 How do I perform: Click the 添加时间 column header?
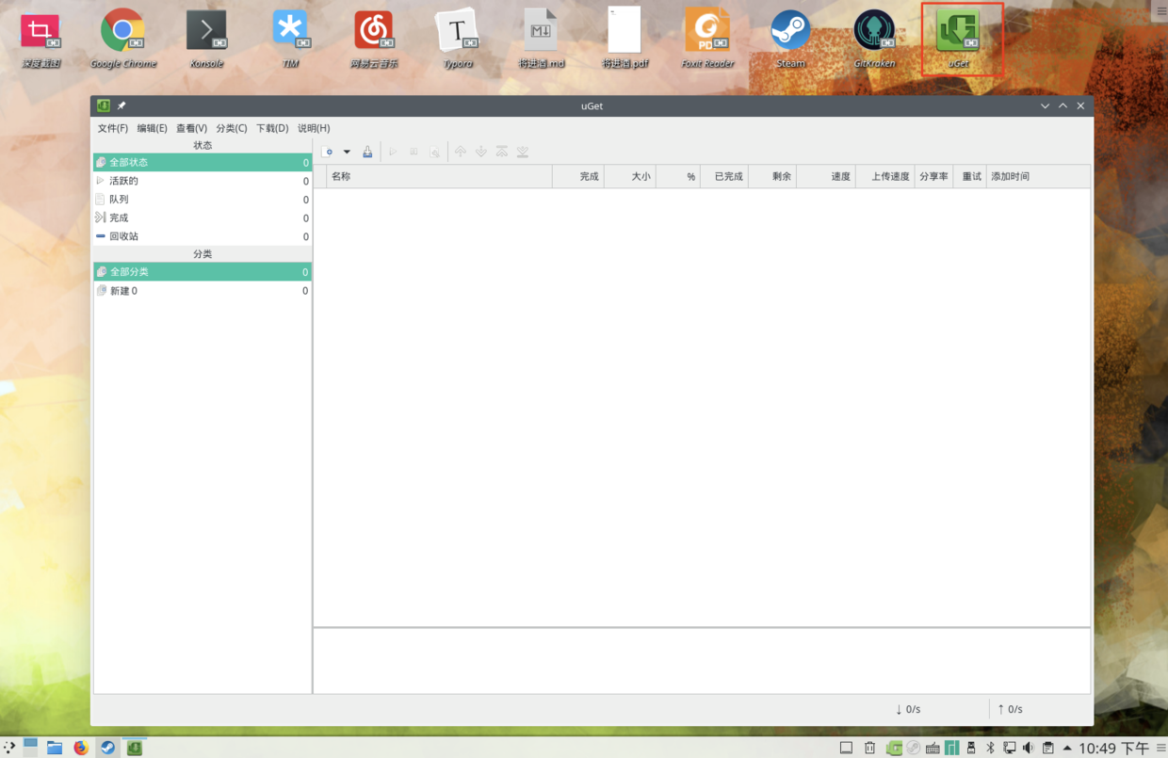[x=1039, y=176]
